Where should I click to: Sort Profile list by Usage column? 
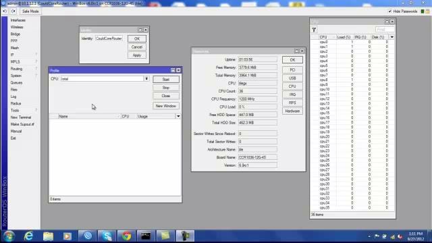(x=156, y=117)
